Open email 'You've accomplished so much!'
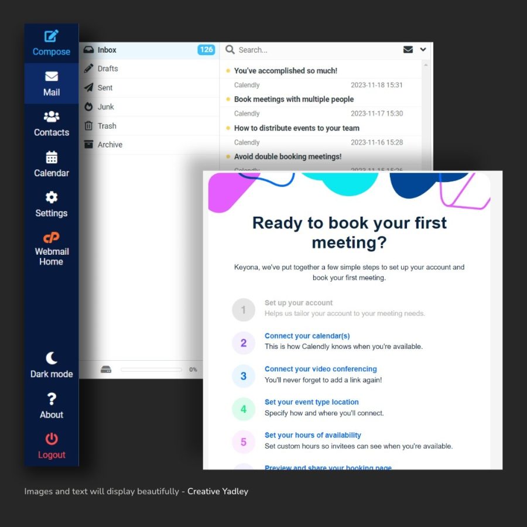The width and height of the screenshot is (527, 527). click(x=285, y=71)
